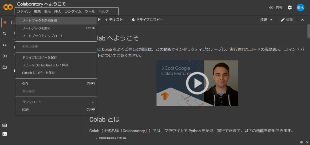Click the 鈴木 account avatar
The image size is (310, 145).
(300, 8)
